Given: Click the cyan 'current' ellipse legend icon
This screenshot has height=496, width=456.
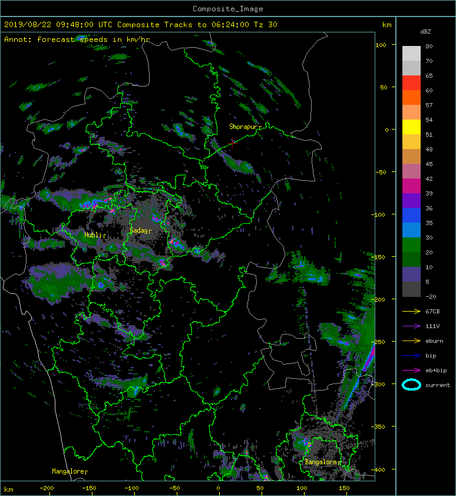Looking at the screenshot, I should click(411, 385).
